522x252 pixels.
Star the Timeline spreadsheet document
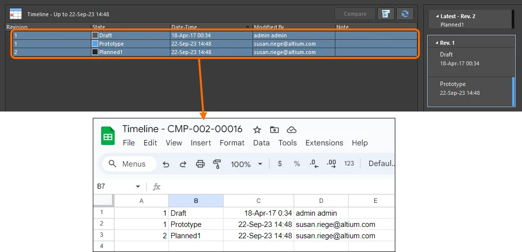click(257, 130)
